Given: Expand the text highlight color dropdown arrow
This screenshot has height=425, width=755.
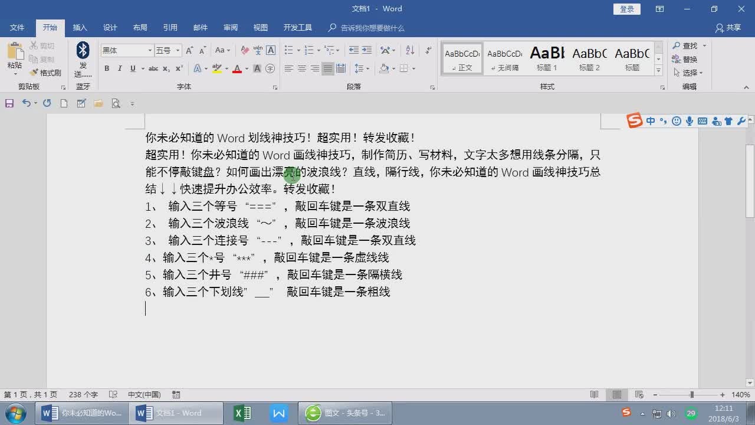Looking at the screenshot, I should point(226,68).
